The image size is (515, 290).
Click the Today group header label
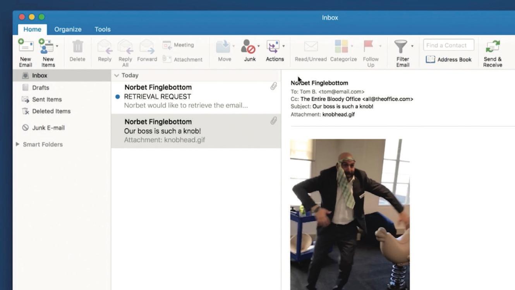130,75
